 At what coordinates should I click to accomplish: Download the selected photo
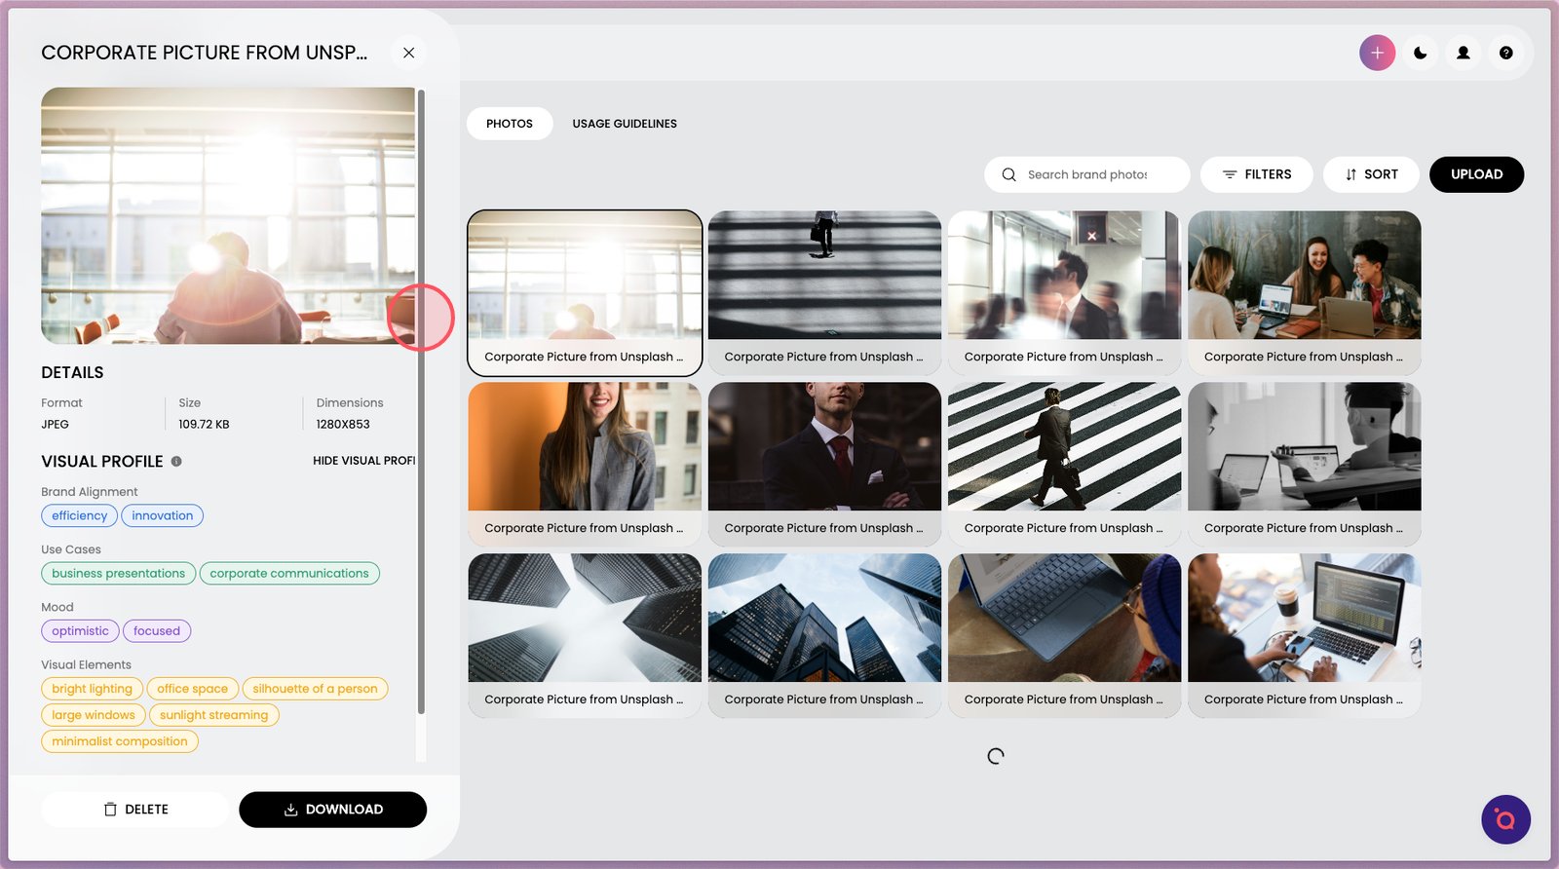point(332,810)
